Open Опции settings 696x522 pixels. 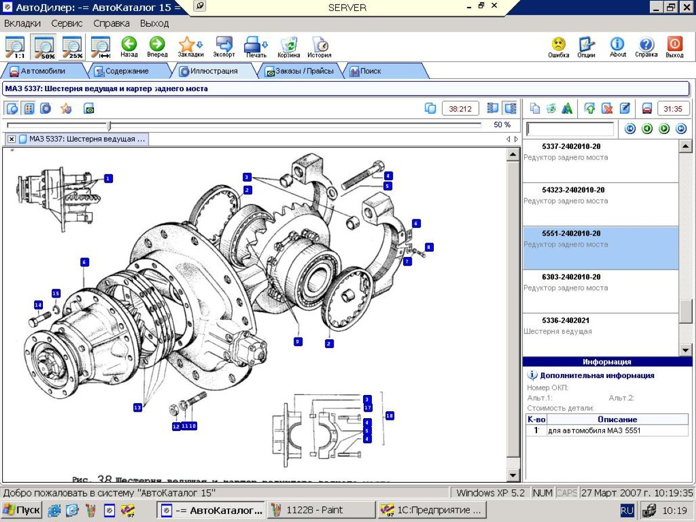pyautogui.click(x=586, y=46)
